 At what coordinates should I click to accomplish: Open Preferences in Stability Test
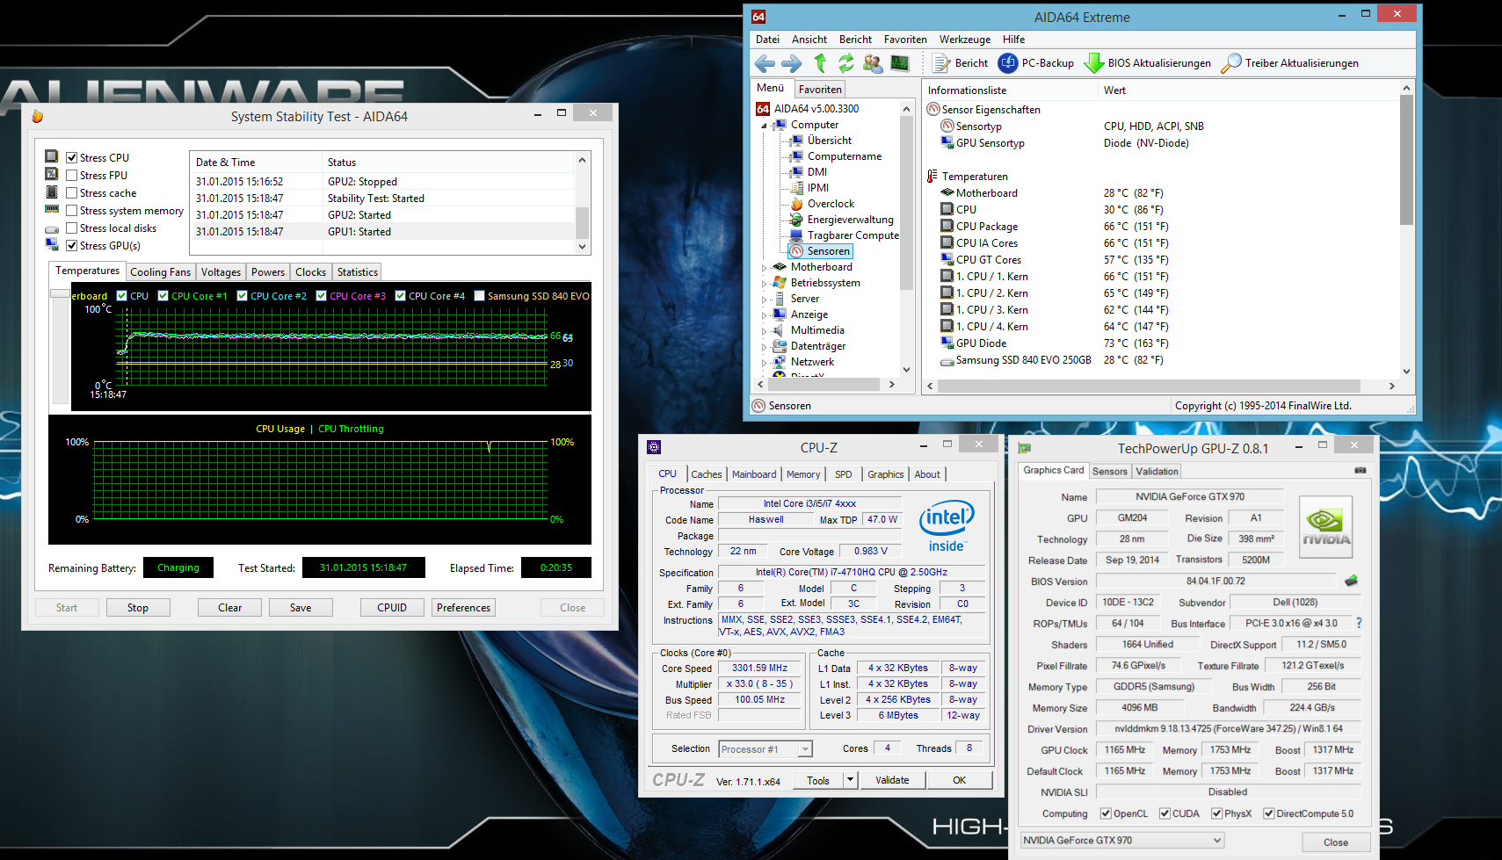[464, 608]
